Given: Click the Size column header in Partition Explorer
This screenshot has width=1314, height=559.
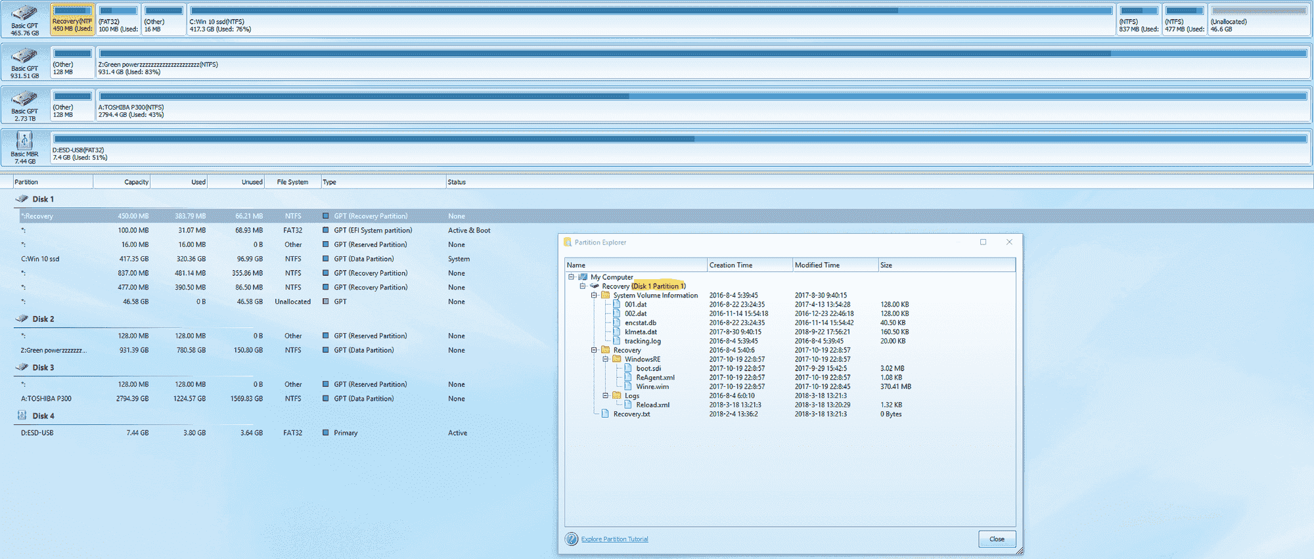Looking at the screenshot, I should pyautogui.click(x=947, y=265).
